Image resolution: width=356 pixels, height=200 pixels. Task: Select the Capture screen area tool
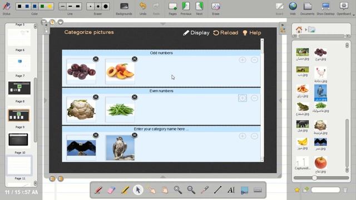[245, 191]
